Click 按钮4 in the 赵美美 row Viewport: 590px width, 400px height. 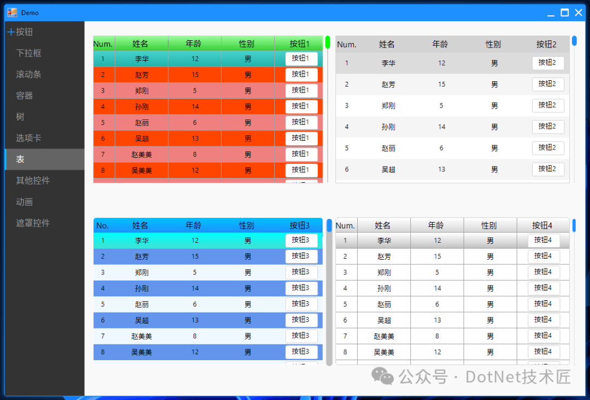pyautogui.click(x=543, y=336)
